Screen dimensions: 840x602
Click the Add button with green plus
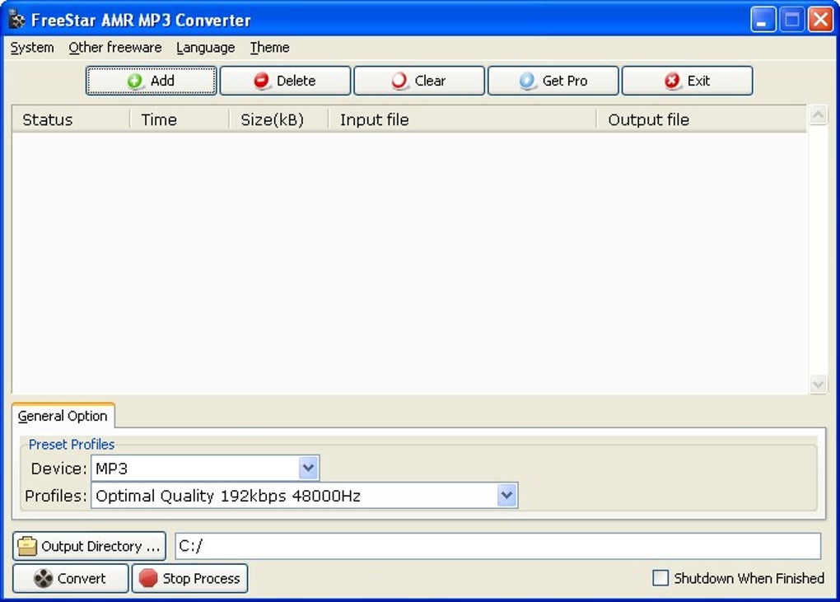click(151, 81)
